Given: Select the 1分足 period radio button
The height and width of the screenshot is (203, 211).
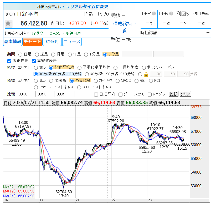Looking at the screenshot, I should pyautogui.click(x=86, y=54).
